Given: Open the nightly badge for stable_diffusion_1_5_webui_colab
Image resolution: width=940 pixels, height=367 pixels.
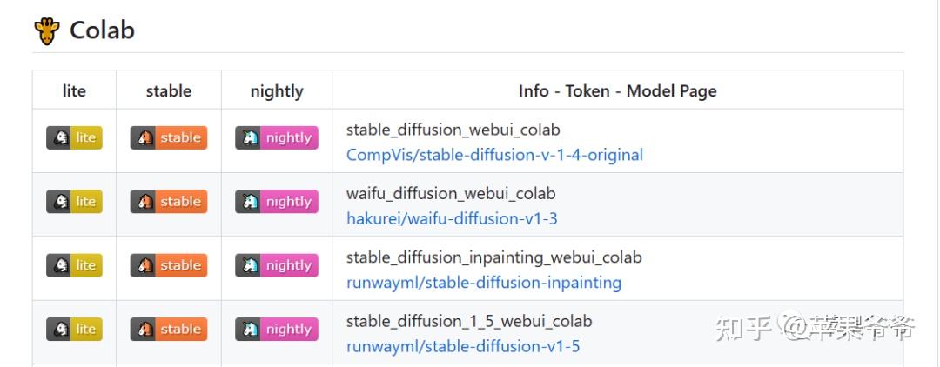Looking at the screenshot, I should [x=277, y=329].
